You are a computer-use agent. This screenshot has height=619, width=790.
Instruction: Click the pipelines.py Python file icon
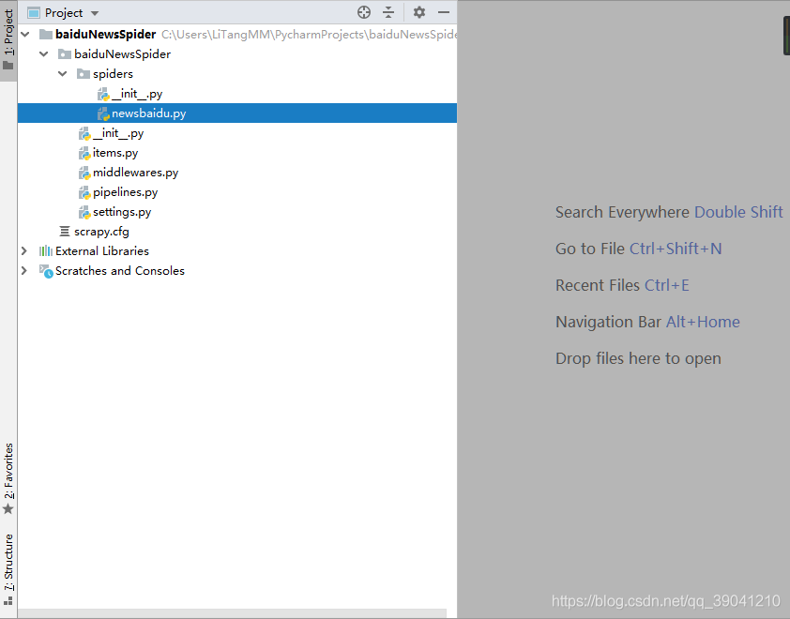coord(84,192)
